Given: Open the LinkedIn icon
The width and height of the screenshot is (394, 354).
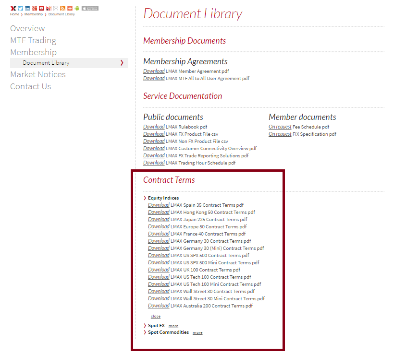Looking at the screenshot, I should 27,8.
